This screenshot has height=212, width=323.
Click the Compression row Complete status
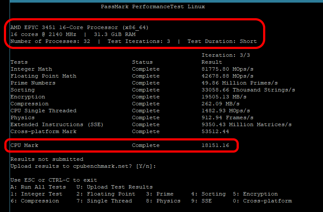pyautogui.click(x=146, y=104)
